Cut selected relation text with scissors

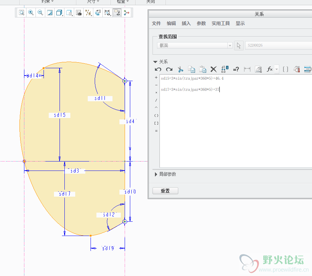[x=180, y=69]
